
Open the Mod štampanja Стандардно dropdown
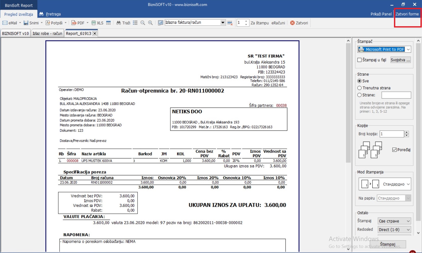408,184
